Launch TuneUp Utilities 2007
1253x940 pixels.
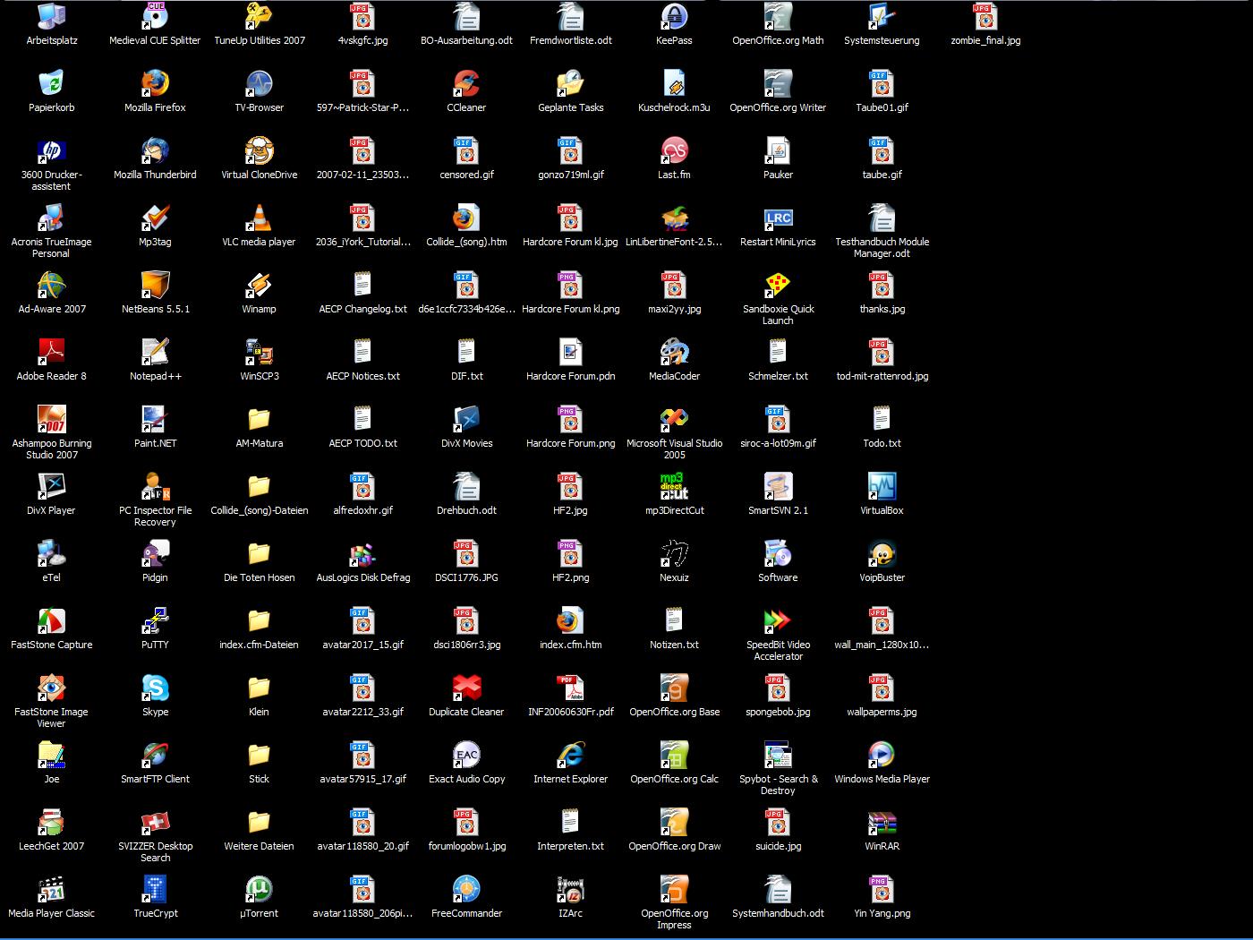[x=260, y=17]
